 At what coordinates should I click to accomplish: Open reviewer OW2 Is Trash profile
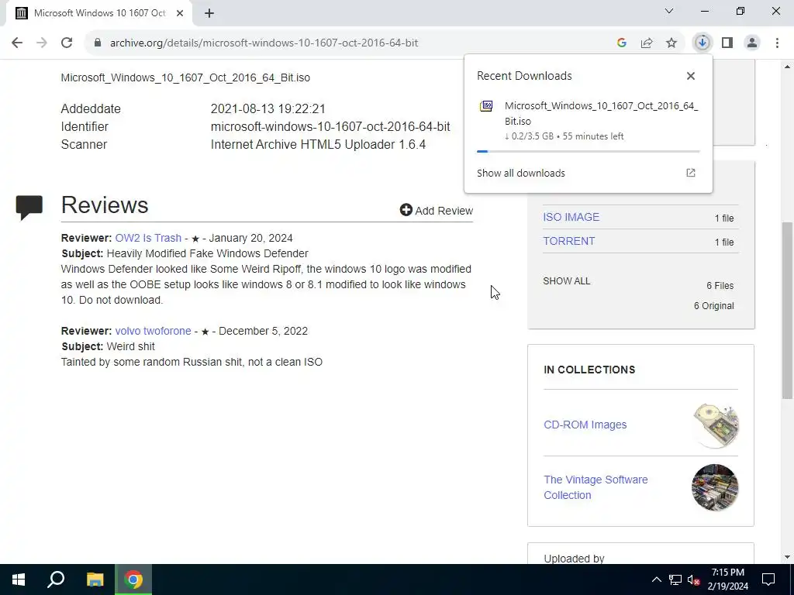pyautogui.click(x=148, y=238)
